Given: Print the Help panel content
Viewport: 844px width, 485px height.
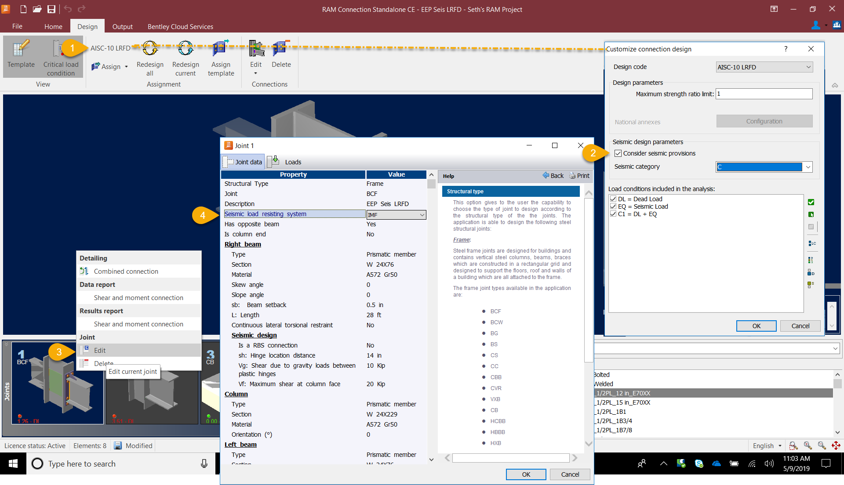Looking at the screenshot, I should pyautogui.click(x=579, y=176).
